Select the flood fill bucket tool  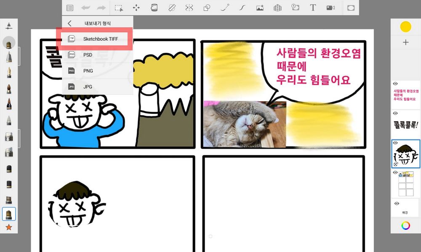154,8
